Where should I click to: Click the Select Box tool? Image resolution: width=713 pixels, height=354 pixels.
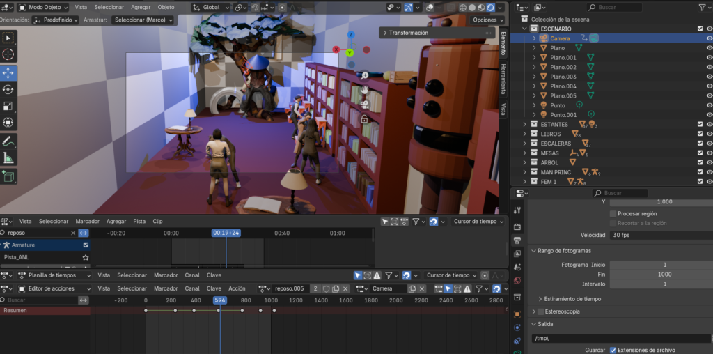pos(8,38)
